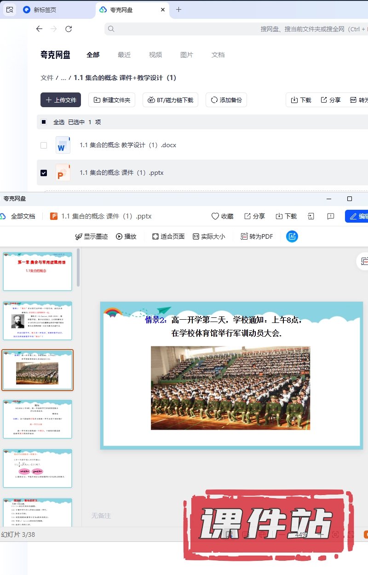This screenshot has width=368, height=575.
Task: Add to favorites with 收藏 heart icon
Action: pos(215,216)
